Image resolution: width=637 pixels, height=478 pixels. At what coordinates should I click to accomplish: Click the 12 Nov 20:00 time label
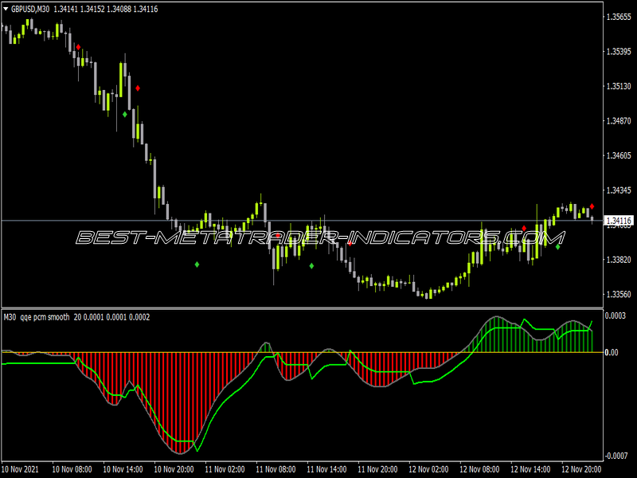(x=582, y=469)
